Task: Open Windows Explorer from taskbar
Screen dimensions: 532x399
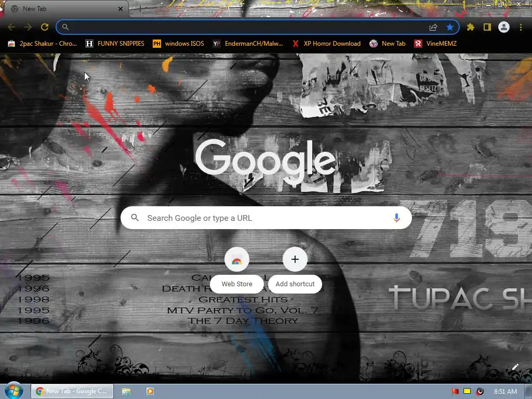Action: coord(126,392)
